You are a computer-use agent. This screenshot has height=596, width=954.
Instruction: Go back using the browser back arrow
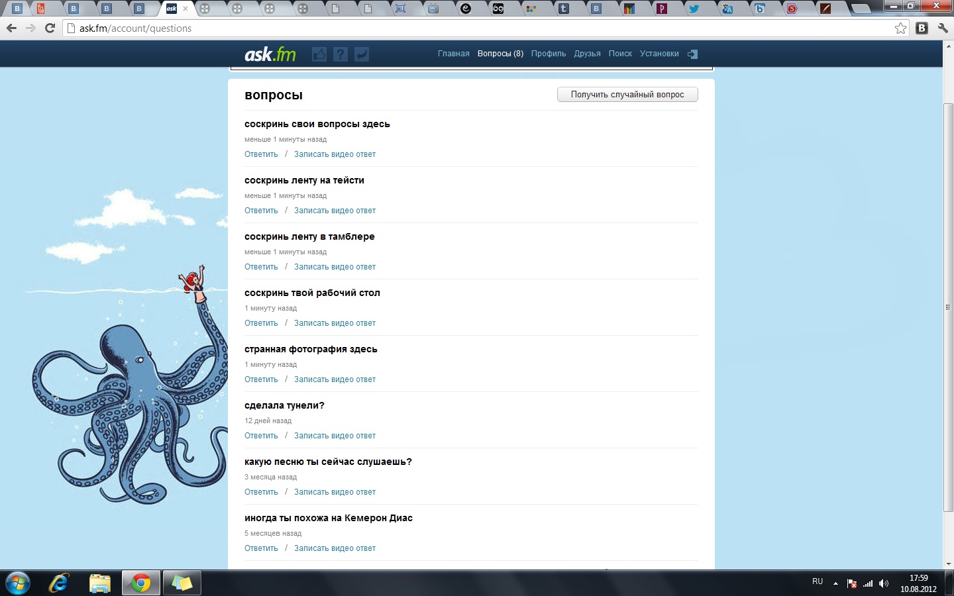coord(11,28)
